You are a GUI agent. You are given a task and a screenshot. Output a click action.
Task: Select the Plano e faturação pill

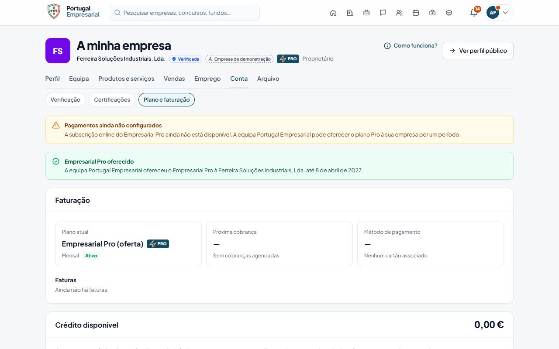pyautogui.click(x=166, y=99)
